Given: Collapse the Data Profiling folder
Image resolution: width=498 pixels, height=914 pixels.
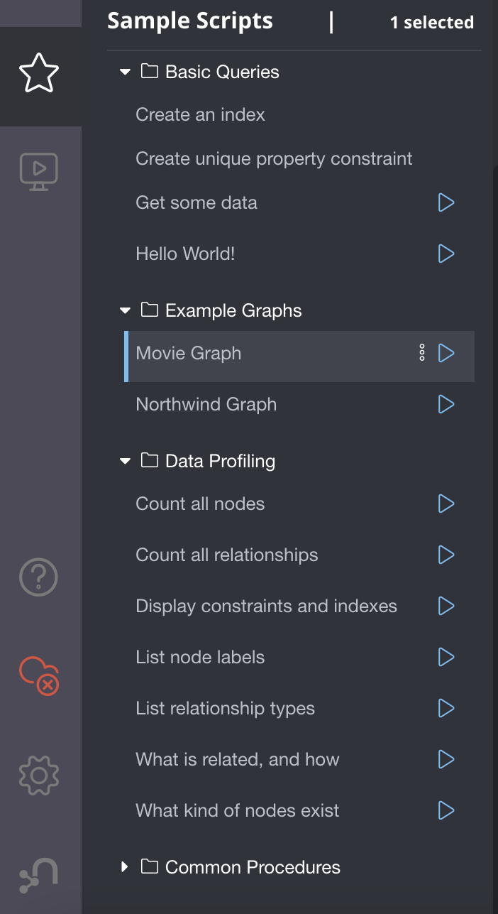Looking at the screenshot, I should click(x=125, y=460).
